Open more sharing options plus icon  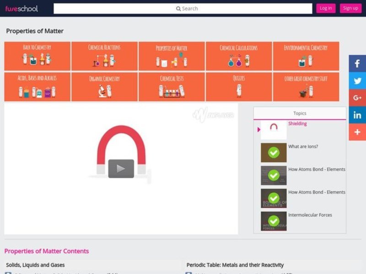pyautogui.click(x=357, y=132)
